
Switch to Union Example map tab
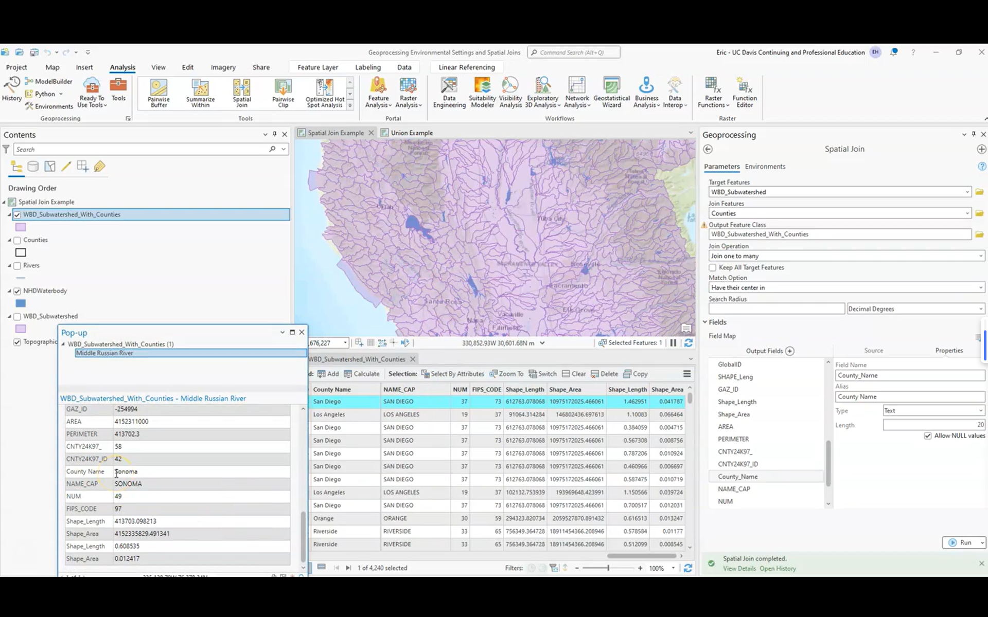point(412,133)
